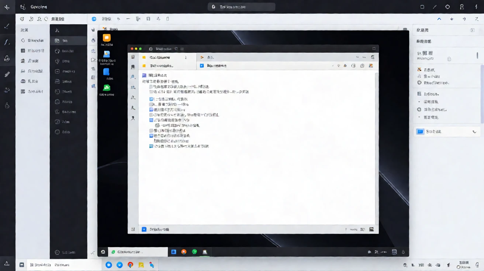The width and height of the screenshot is (484, 271).
Task: Expand the arrow beside first yellow folder row
Action: click(x=186, y=57)
